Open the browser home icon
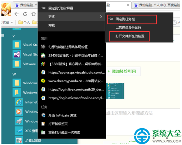This screenshot has width=182, height=145. (x=34, y=14)
